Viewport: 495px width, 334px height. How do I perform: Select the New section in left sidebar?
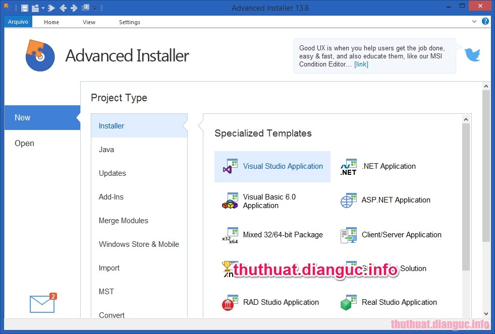[x=42, y=117]
